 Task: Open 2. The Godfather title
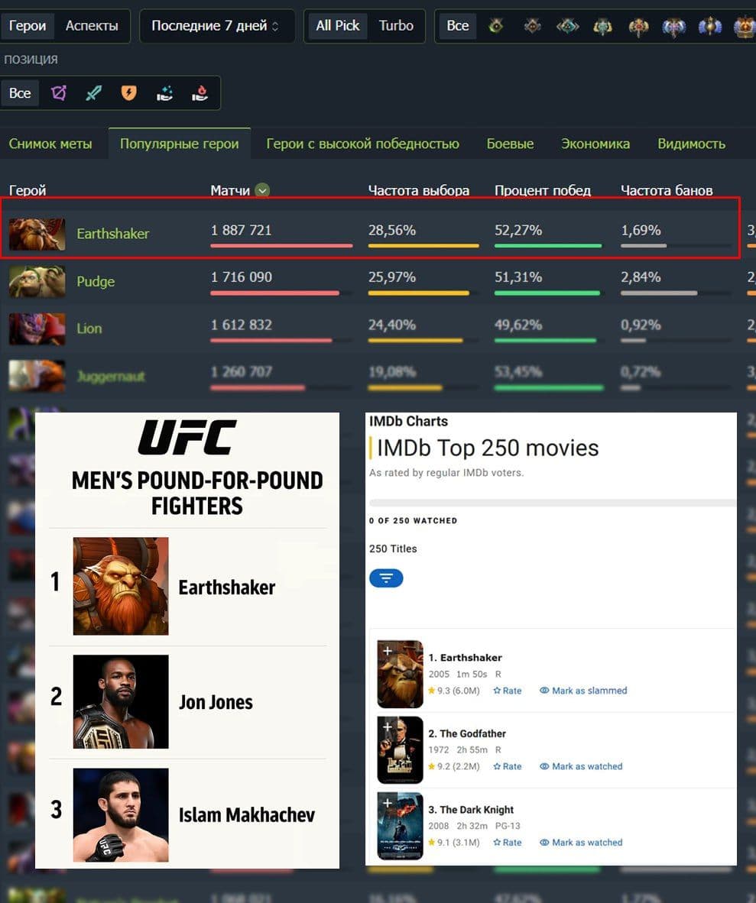467,733
